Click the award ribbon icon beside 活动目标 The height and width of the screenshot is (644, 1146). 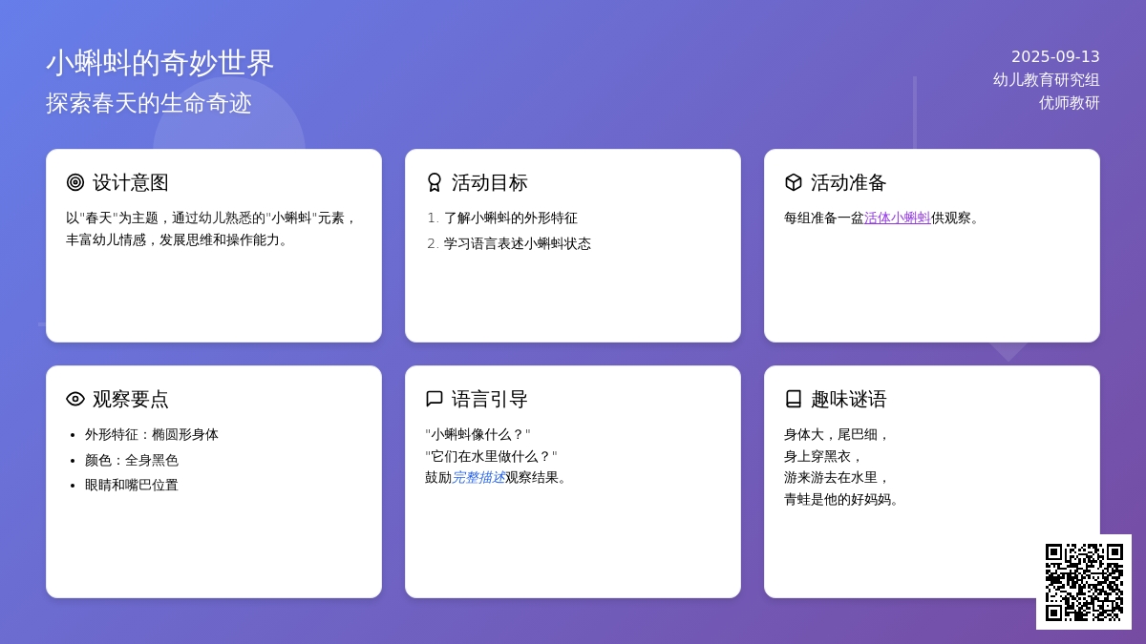435,182
